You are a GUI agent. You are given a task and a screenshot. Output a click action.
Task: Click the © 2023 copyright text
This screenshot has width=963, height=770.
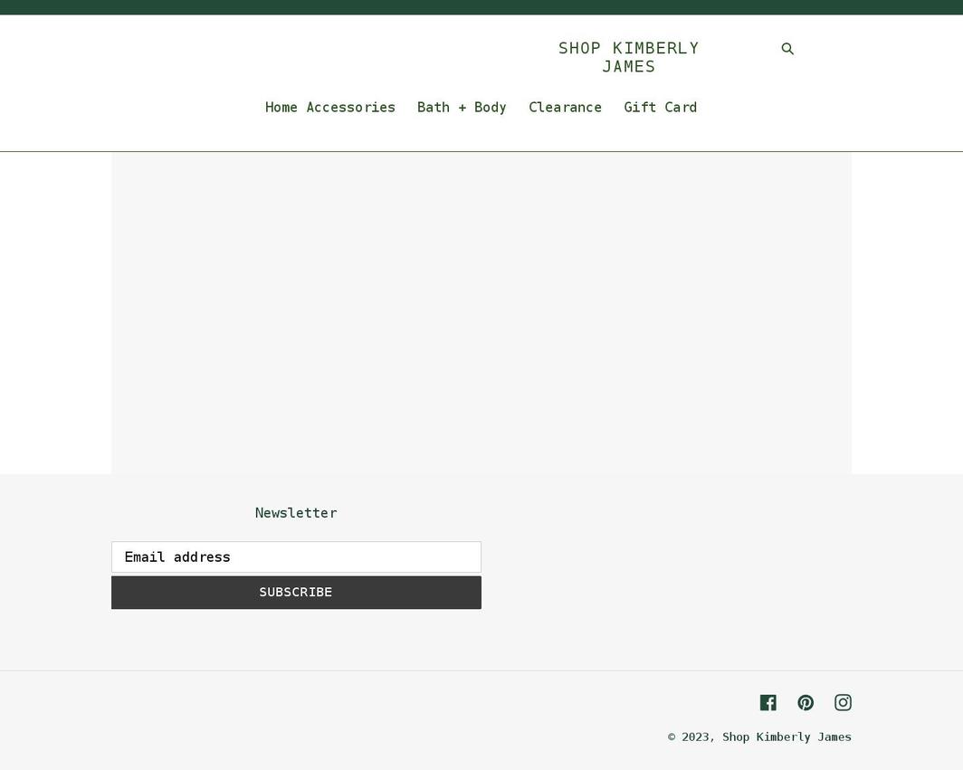pyautogui.click(x=691, y=737)
